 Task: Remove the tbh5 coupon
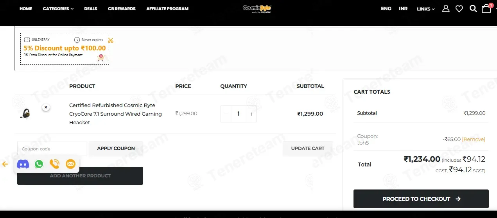[x=474, y=139]
